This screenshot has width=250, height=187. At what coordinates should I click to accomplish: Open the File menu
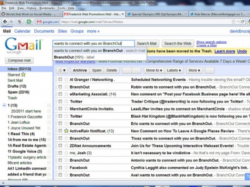click(x=4, y=8)
